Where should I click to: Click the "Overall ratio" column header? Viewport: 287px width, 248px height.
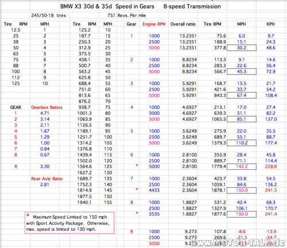[x=183, y=24]
